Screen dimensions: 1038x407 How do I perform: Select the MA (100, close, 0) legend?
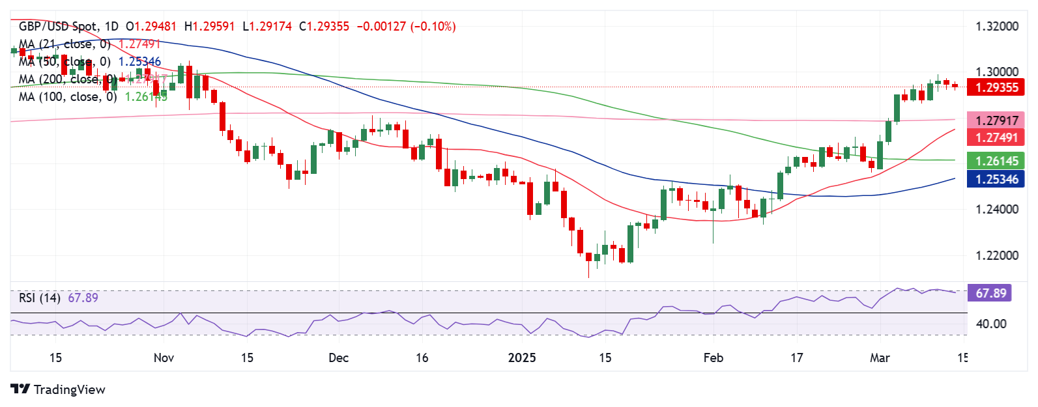coord(68,97)
